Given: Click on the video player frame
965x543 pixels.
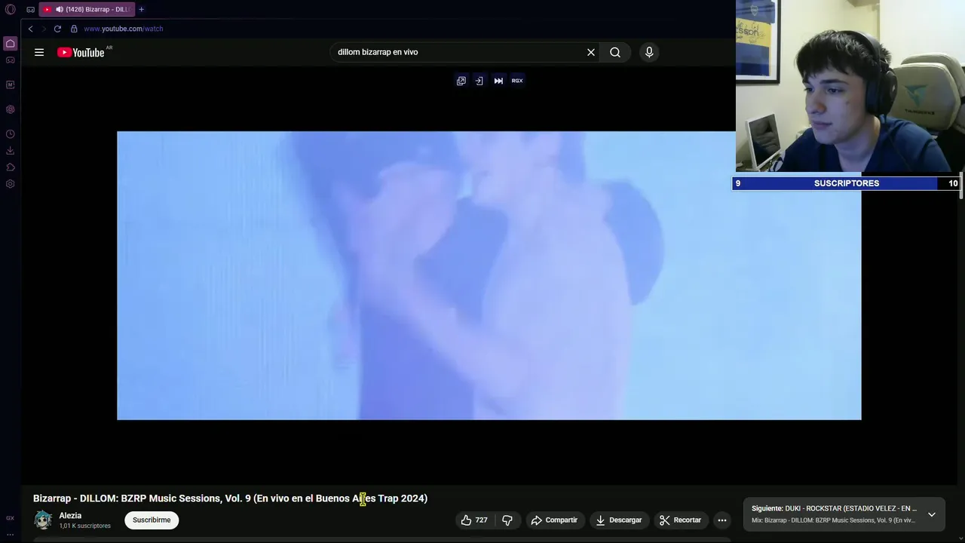Looking at the screenshot, I should coord(489,275).
